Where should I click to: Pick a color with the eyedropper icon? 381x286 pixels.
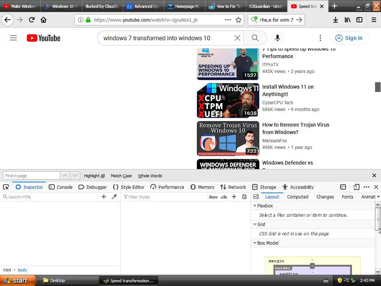(114, 197)
